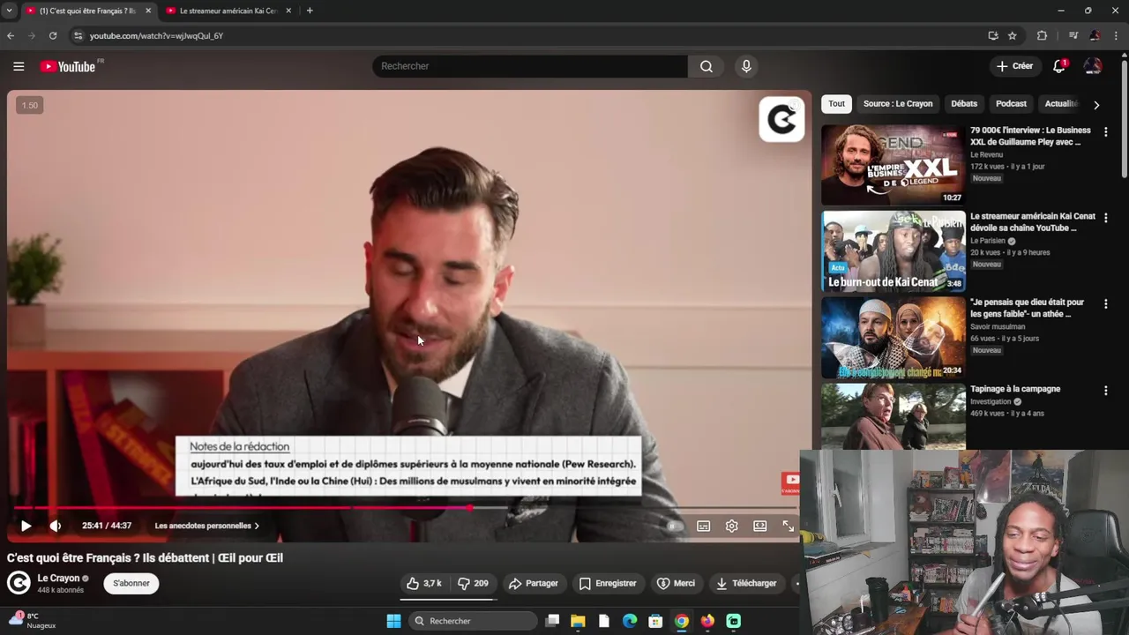Open the YouTube account avatar menu

(1093, 66)
